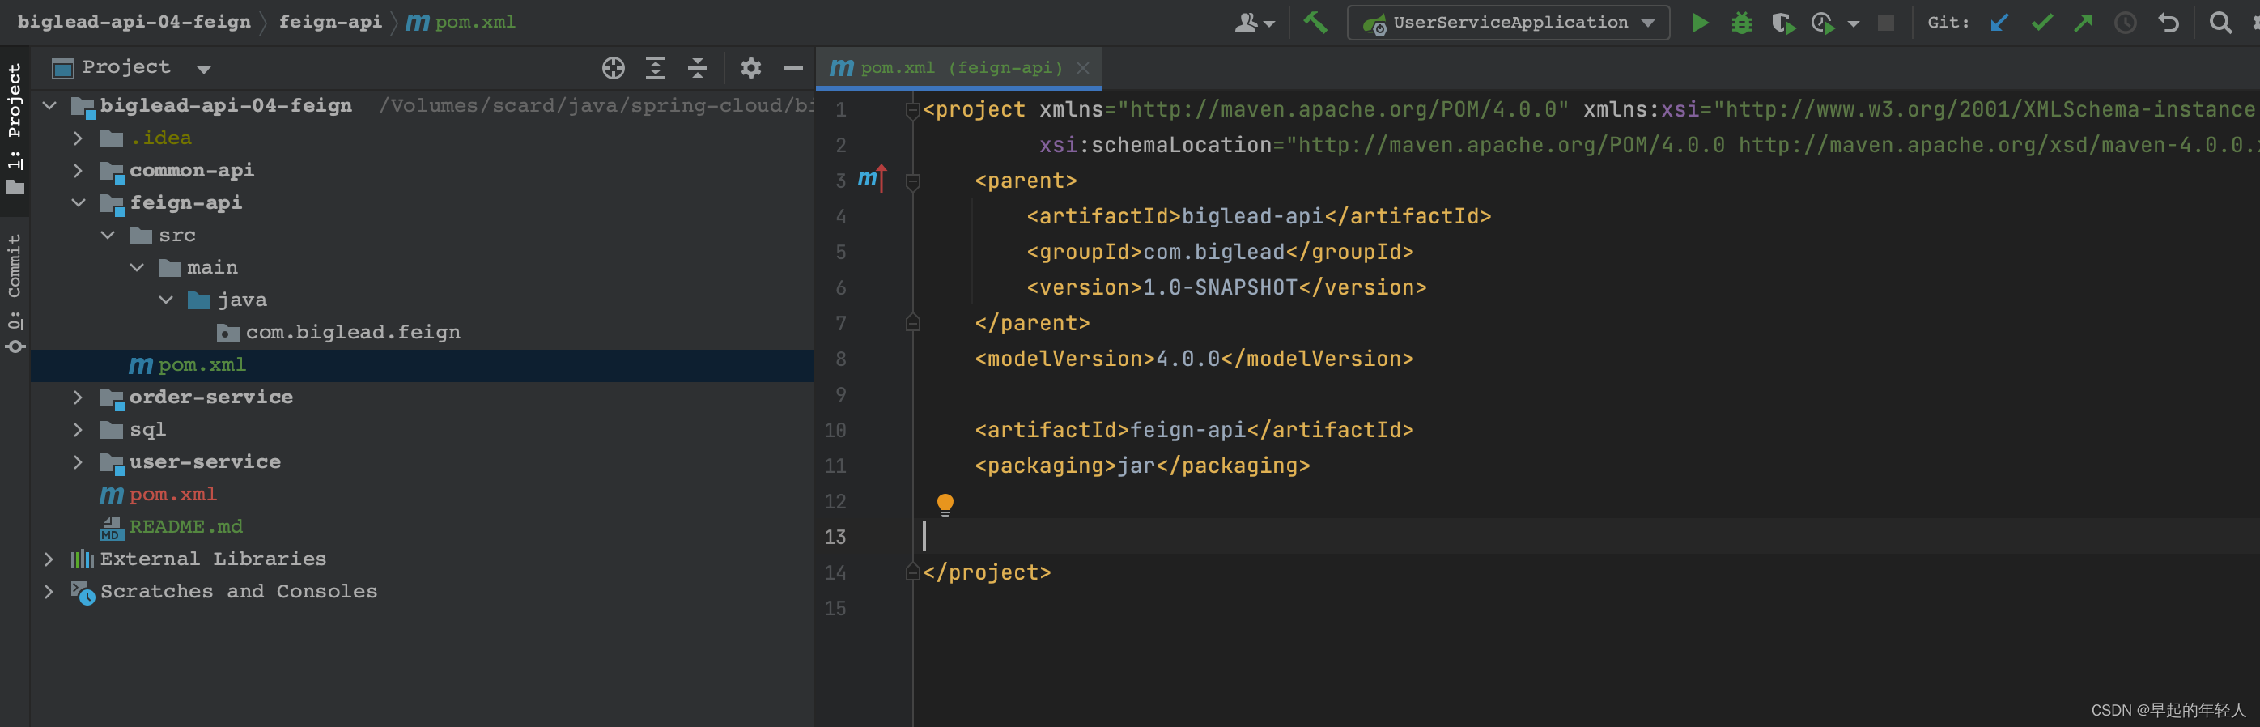Expand the .idea folder

[78, 138]
